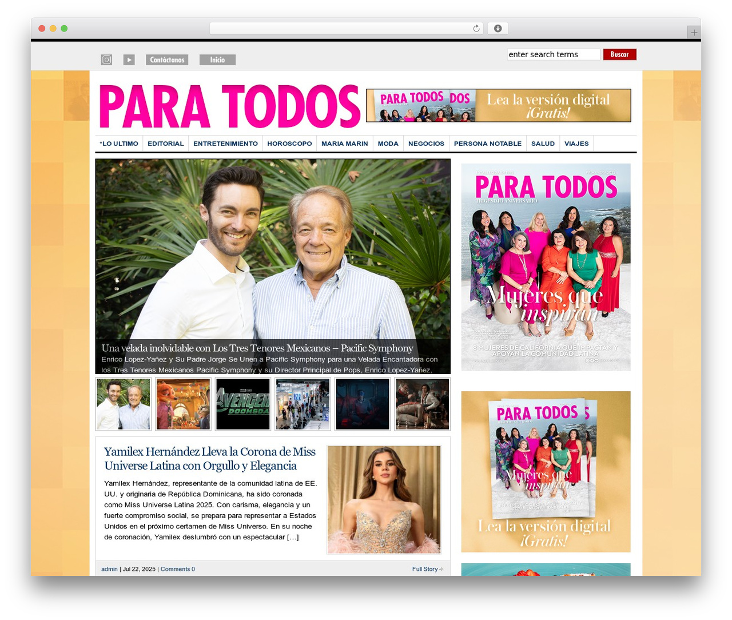Viewport: 732px width, 620px height.
Task: Open the admin author link
Action: [109, 569]
